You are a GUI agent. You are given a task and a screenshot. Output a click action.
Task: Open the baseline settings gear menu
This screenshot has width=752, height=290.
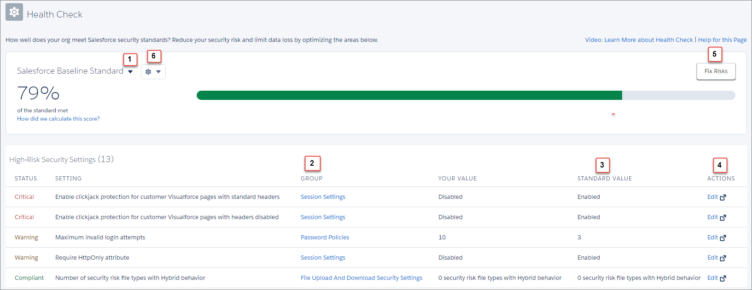pyautogui.click(x=148, y=72)
